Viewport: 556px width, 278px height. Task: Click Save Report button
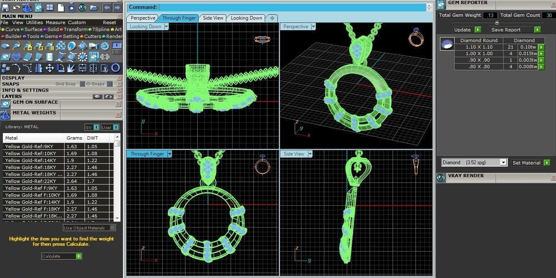(x=516, y=29)
